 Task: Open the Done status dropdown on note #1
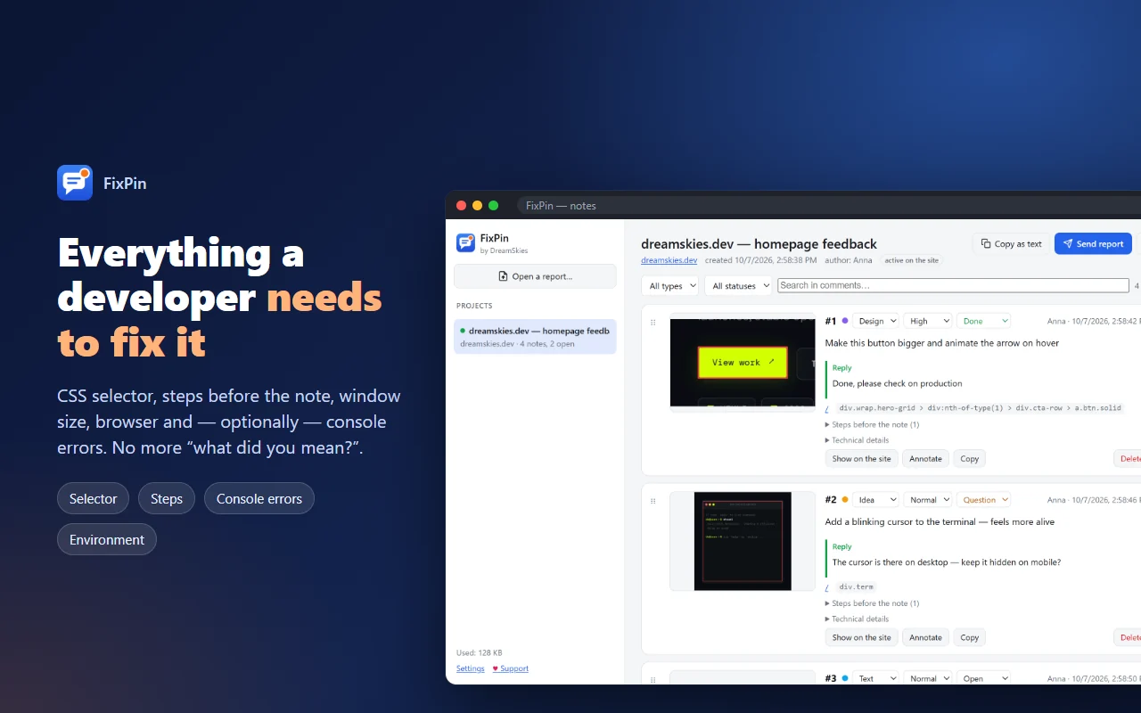(983, 321)
